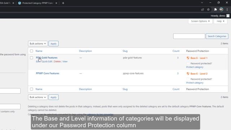Sort by the Count column header
231x130 pixels.
point(176,51)
